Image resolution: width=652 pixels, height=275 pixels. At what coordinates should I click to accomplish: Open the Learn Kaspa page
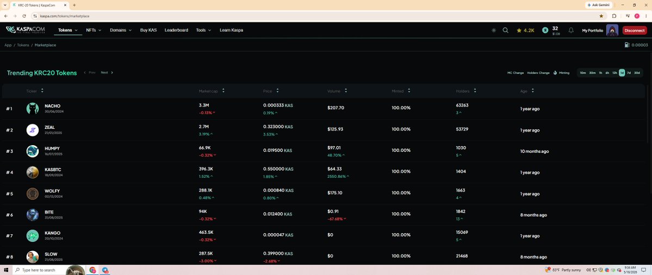coord(231,30)
